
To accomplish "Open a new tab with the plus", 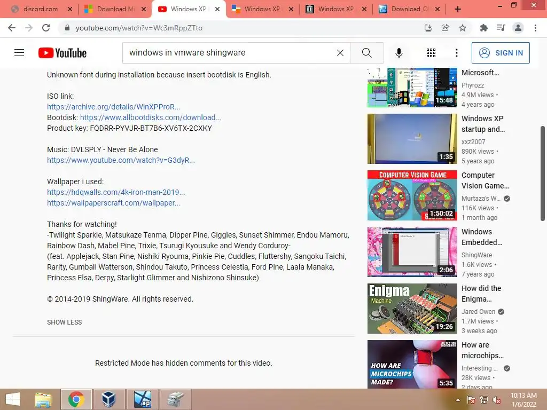I will [x=458, y=9].
